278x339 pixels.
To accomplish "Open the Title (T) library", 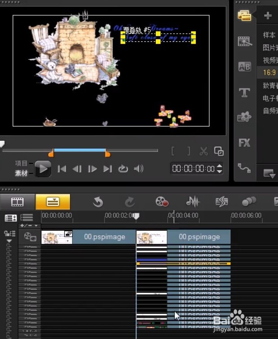I will point(244,92).
